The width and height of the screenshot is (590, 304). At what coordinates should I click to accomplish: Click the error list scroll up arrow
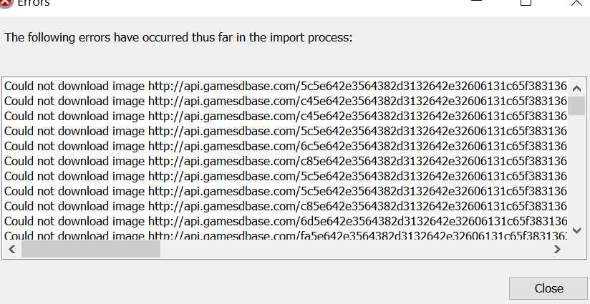[576, 88]
